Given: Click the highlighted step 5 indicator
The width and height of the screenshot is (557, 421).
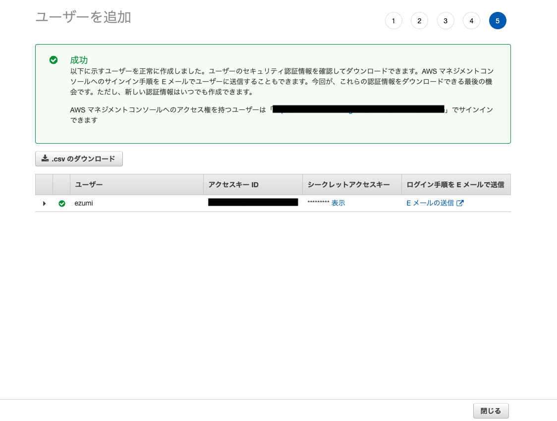Looking at the screenshot, I should (498, 21).
